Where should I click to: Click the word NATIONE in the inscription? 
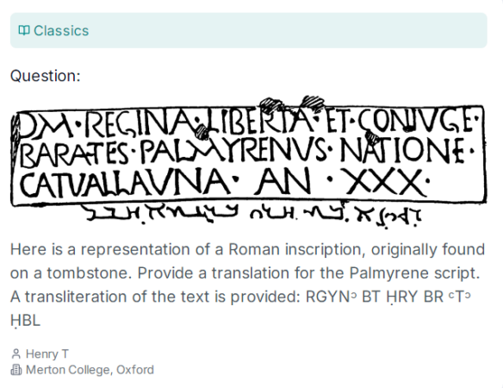(402, 150)
